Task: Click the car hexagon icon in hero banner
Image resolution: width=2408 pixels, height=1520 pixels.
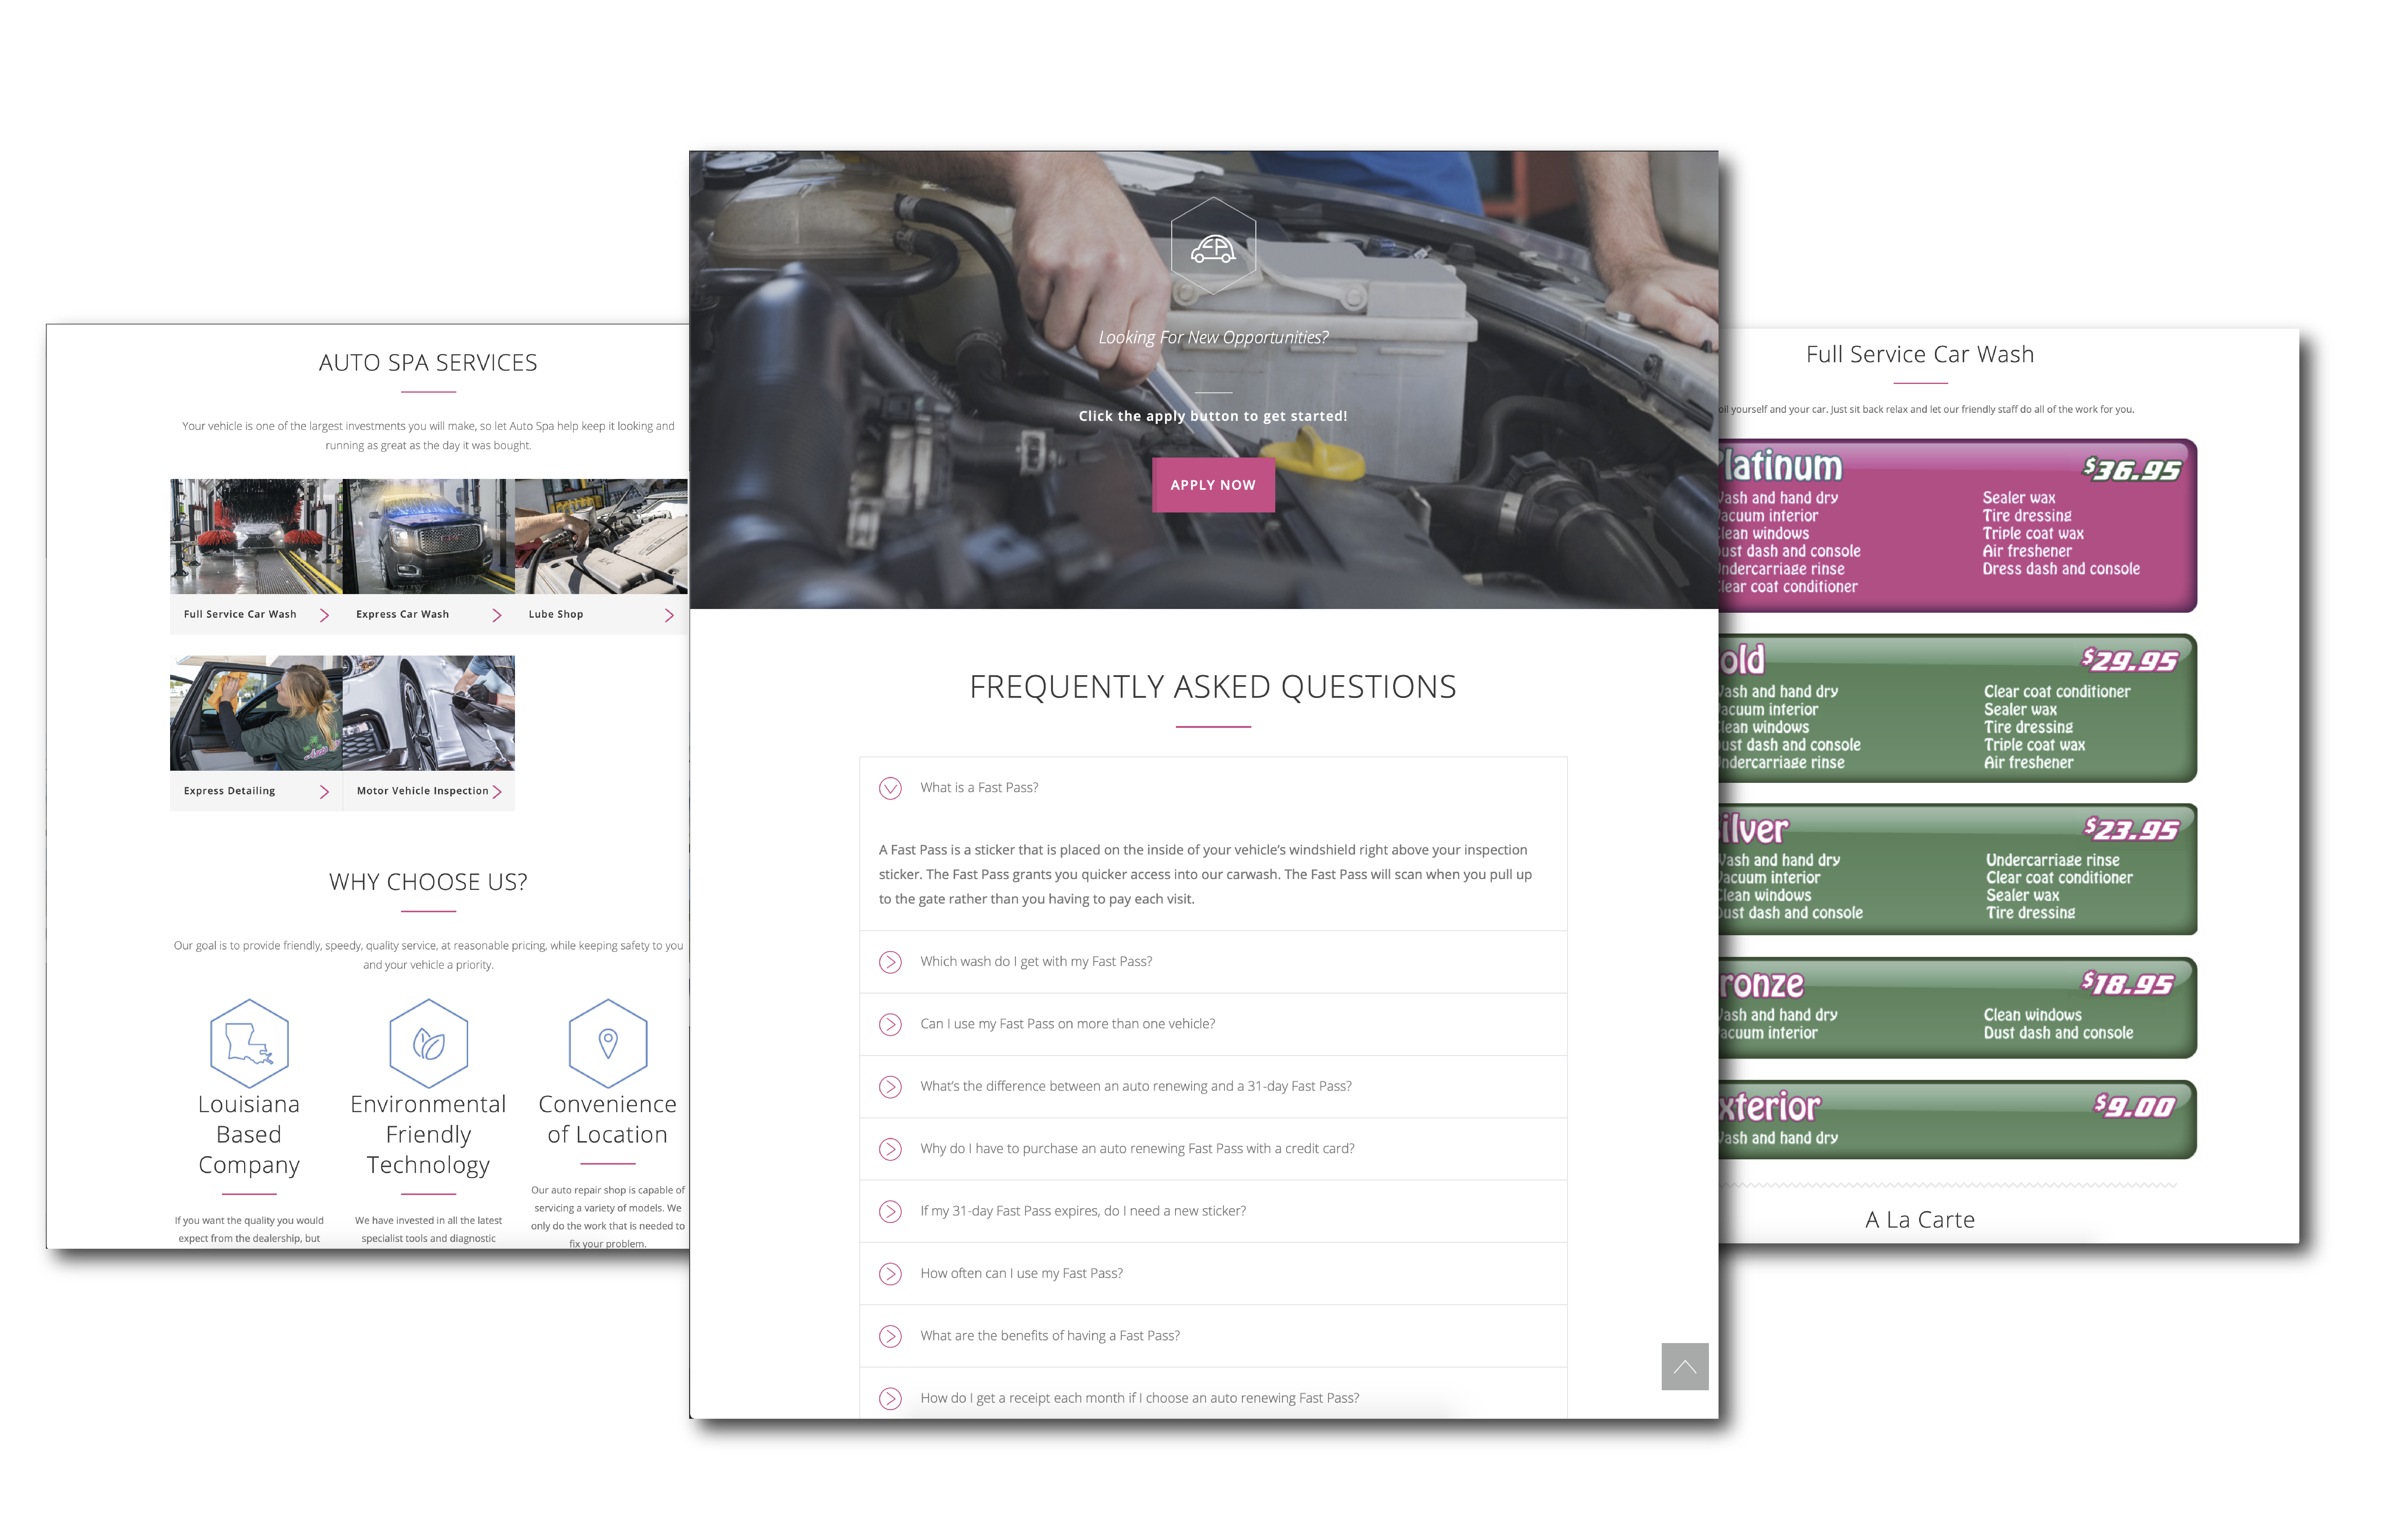Action: [1213, 246]
